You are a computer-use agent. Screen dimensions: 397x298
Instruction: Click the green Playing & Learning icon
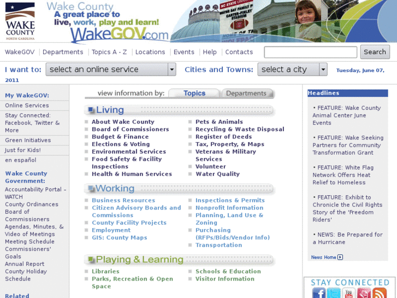[91, 259]
